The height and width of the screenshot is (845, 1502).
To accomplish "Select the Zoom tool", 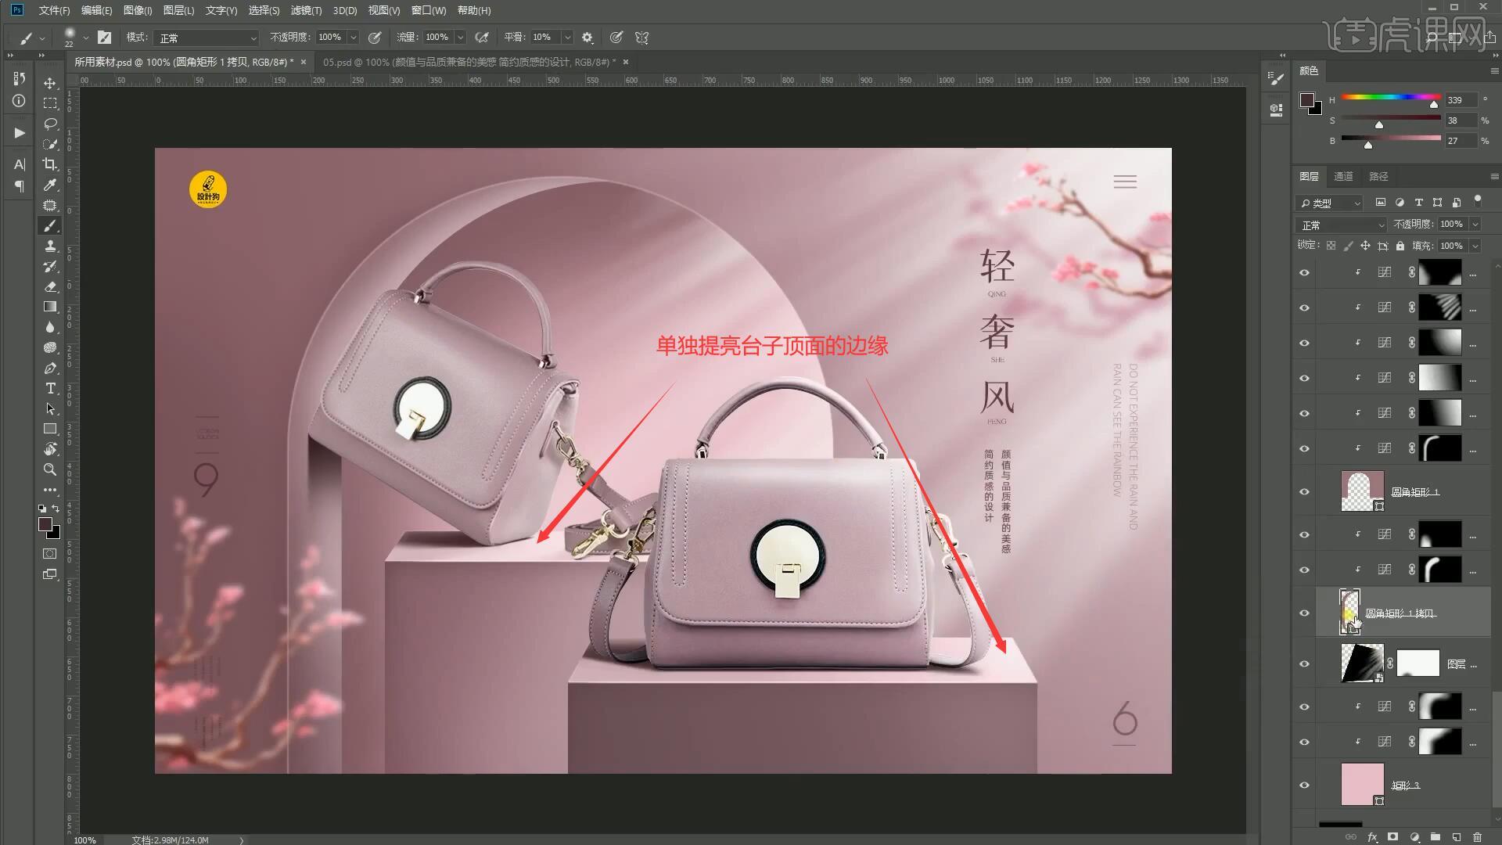I will tap(50, 469).
